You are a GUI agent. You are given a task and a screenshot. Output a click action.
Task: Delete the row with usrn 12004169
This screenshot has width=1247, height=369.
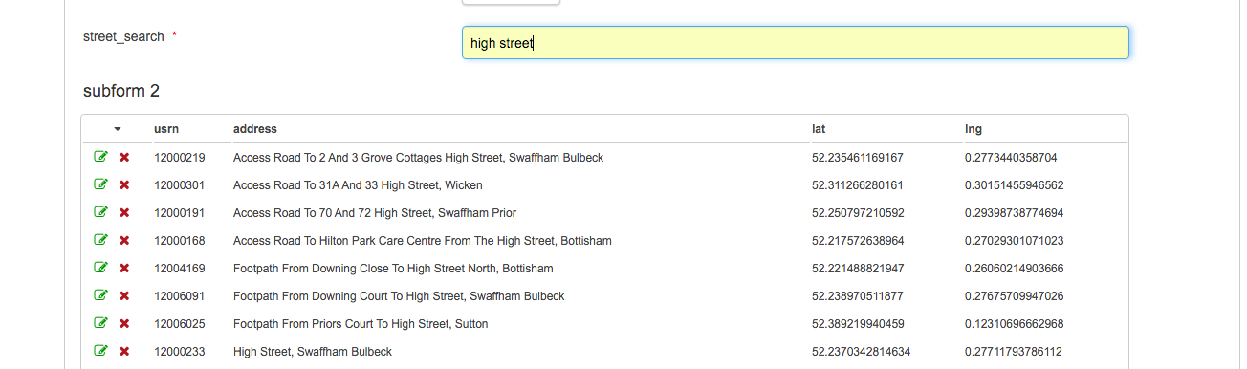tap(124, 269)
